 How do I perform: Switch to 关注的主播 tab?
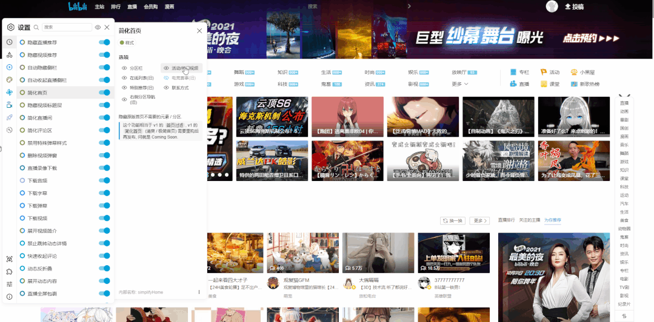(529, 220)
